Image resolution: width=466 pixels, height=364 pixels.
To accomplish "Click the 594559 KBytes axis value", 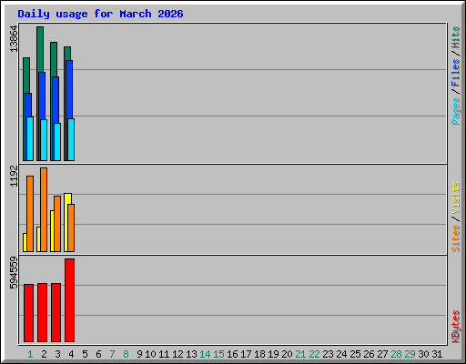I will click(x=14, y=273).
